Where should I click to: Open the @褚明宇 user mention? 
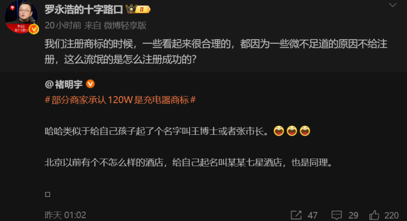pos(64,84)
